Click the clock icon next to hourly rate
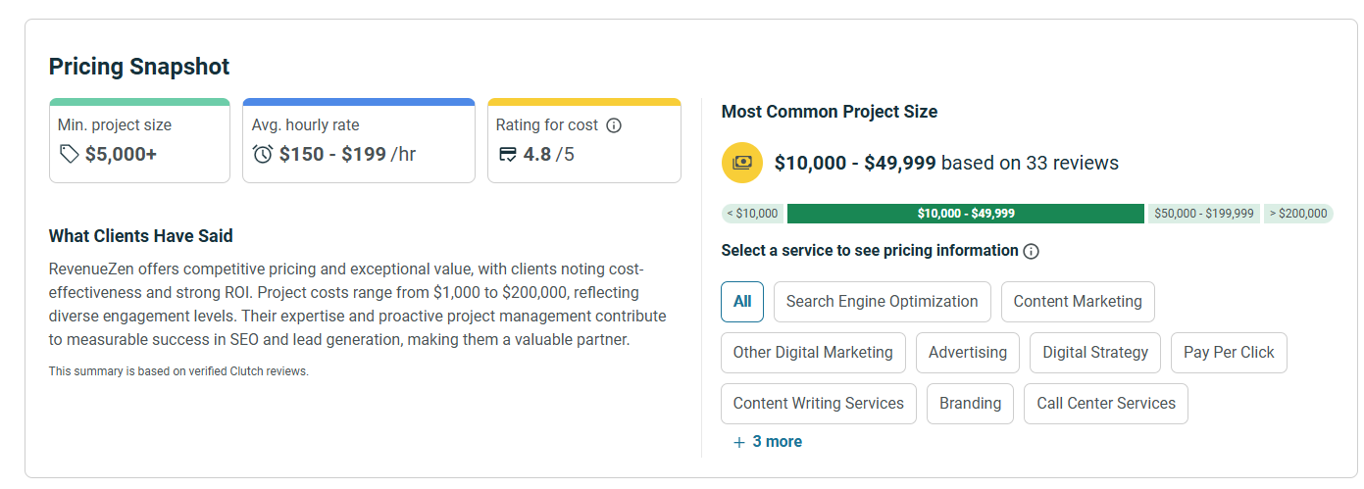The width and height of the screenshot is (1364, 489). point(263,154)
